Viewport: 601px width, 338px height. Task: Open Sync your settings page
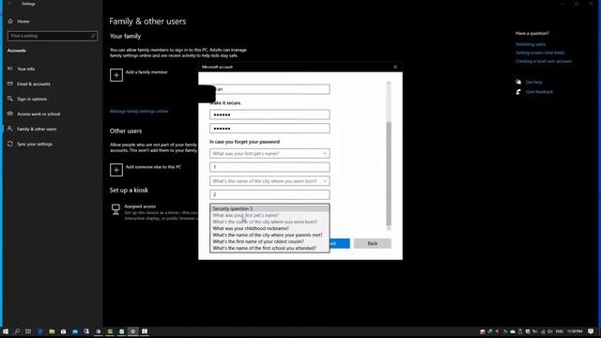pyautogui.click(x=35, y=144)
